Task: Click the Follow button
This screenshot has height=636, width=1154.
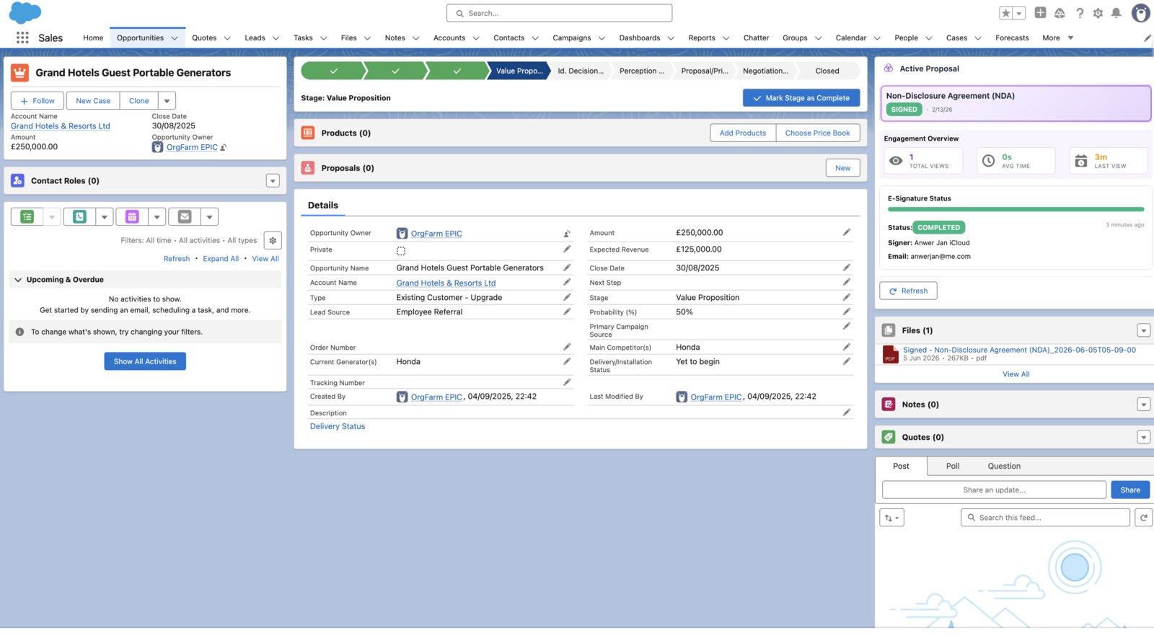Action: pos(38,101)
